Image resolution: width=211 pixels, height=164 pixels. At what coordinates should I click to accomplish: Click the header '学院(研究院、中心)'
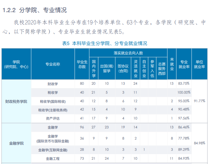(16, 64)
